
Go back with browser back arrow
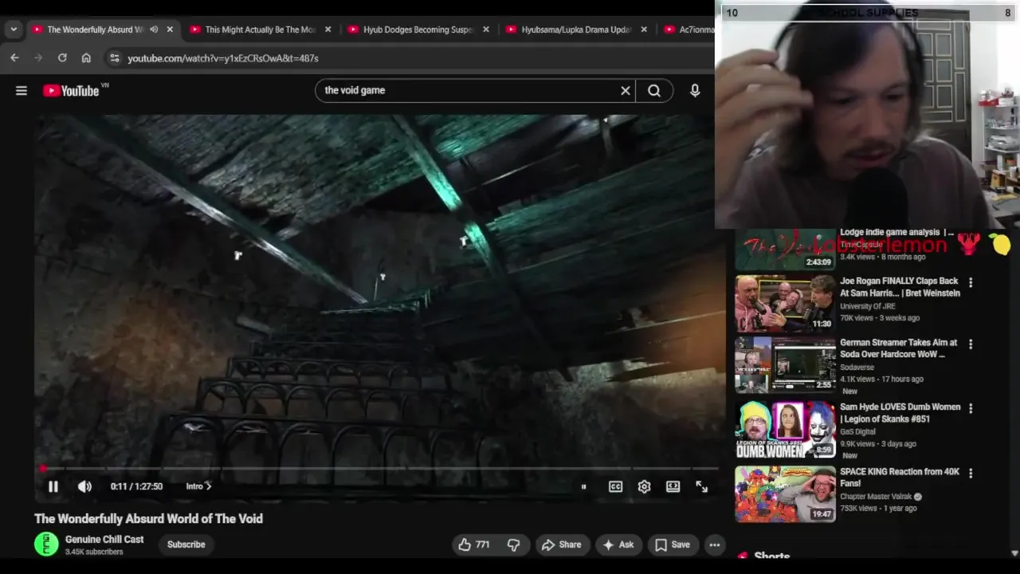[14, 58]
